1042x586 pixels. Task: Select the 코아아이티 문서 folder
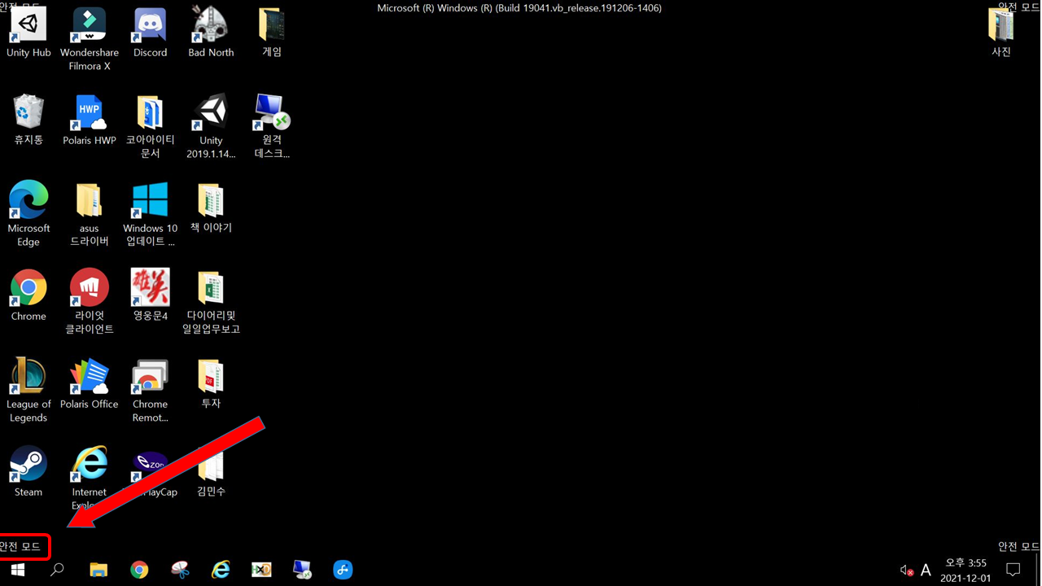pos(150,127)
